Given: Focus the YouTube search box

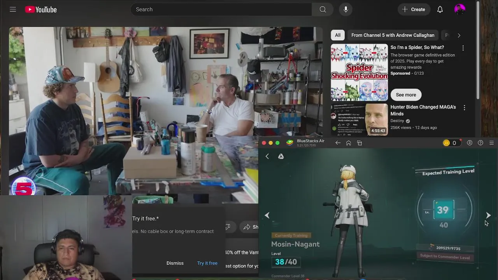Looking at the screenshot, I should click(x=221, y=9).
